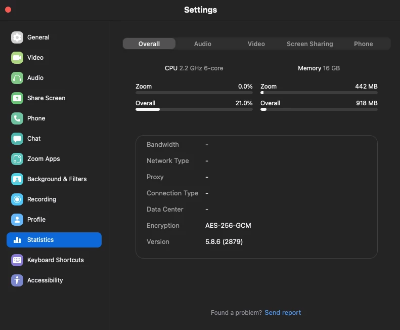
Task: Click the 5.8.6 (2879) version value
Action: coord(224,241)
